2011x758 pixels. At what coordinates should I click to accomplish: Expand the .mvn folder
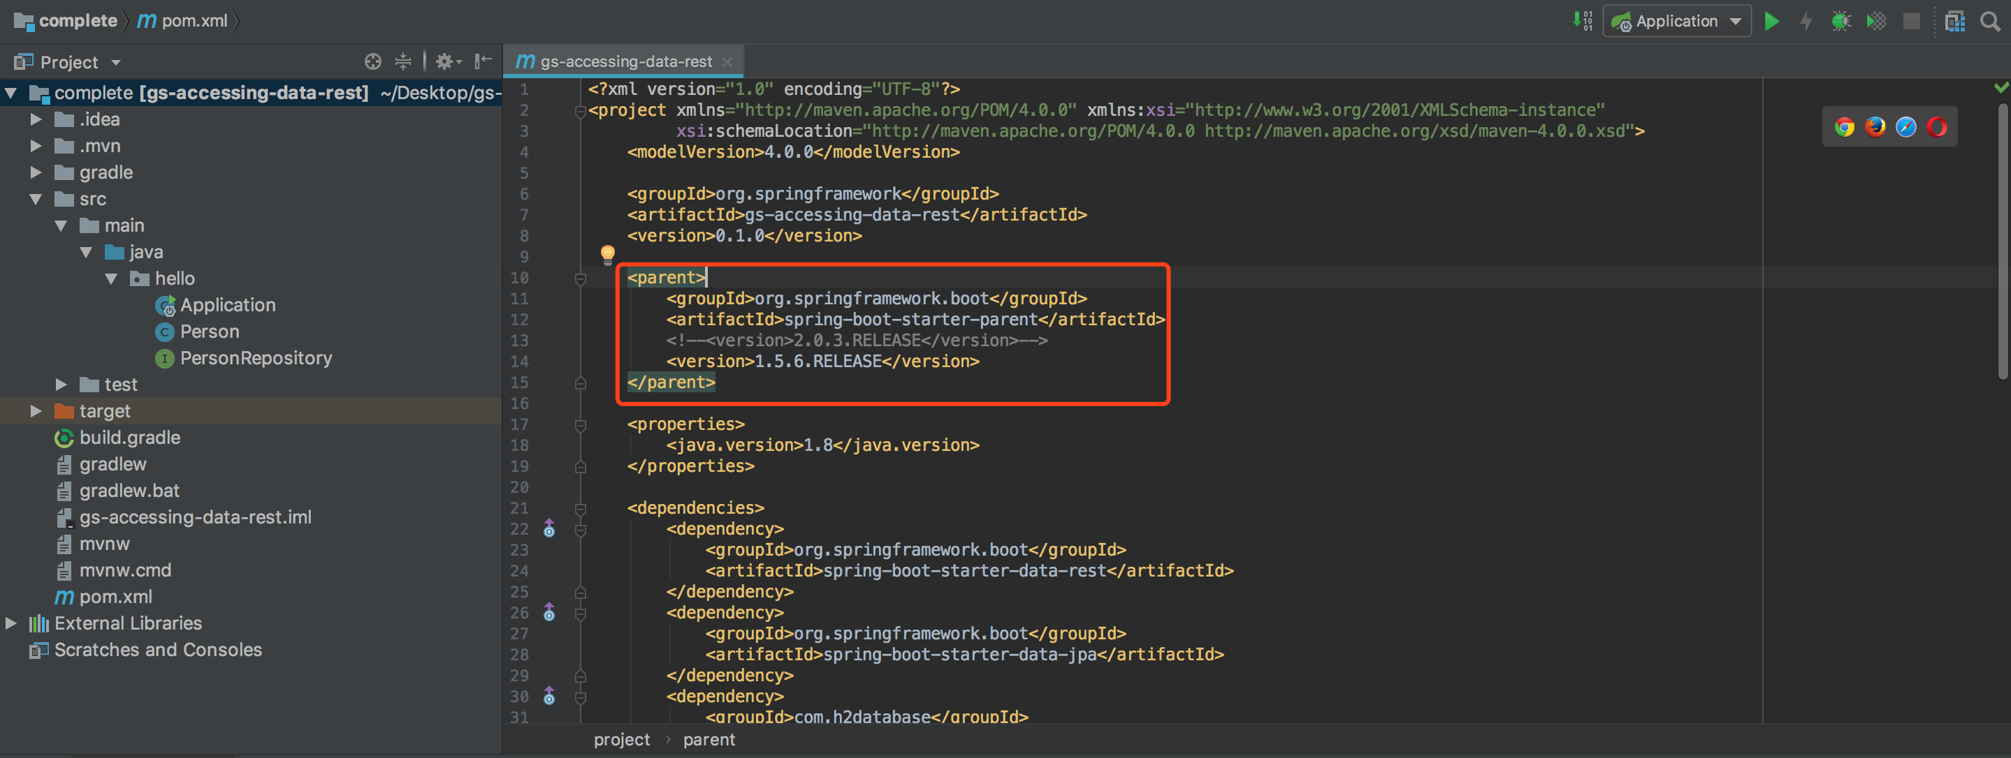(36, 146)
